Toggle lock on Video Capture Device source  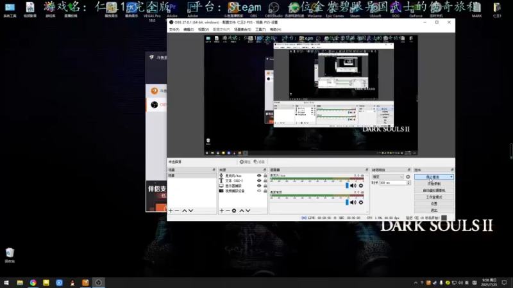coord(265,191)
